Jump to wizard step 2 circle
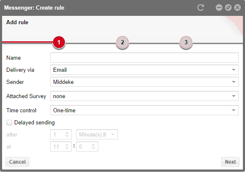The height and width of the screenshot is (172, 245). click(x=122, y=42)
